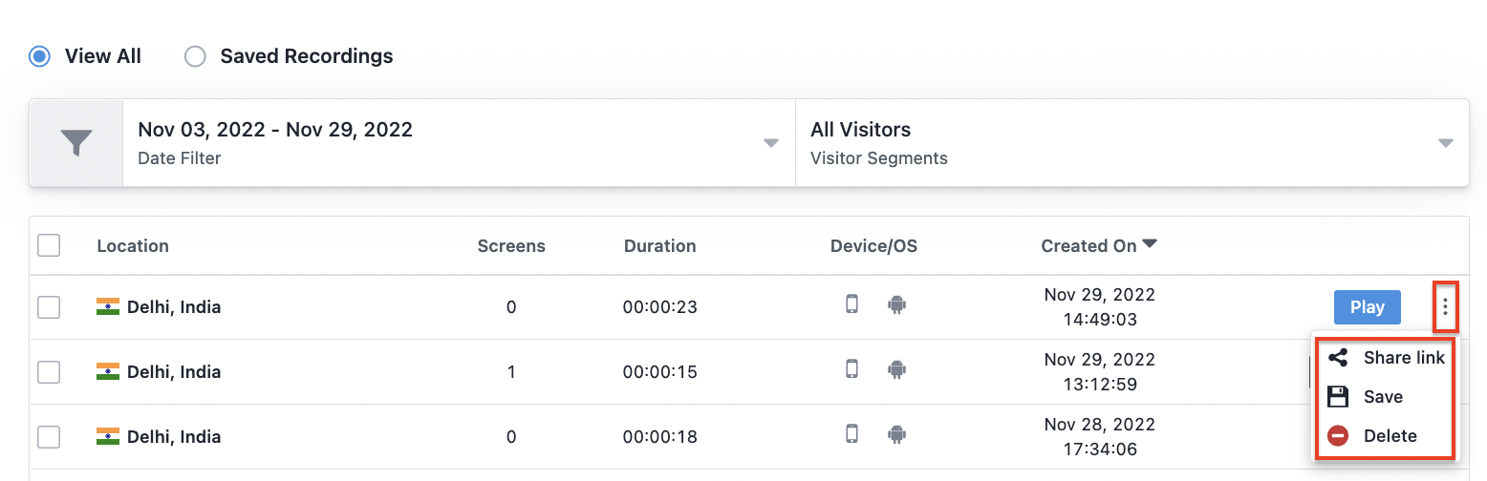Tick checkbox for recording created at 17:34:06

(x=49, y=437)
